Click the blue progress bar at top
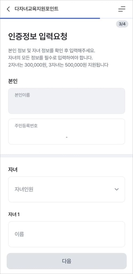The image size is (133, 274). (50, 18)
